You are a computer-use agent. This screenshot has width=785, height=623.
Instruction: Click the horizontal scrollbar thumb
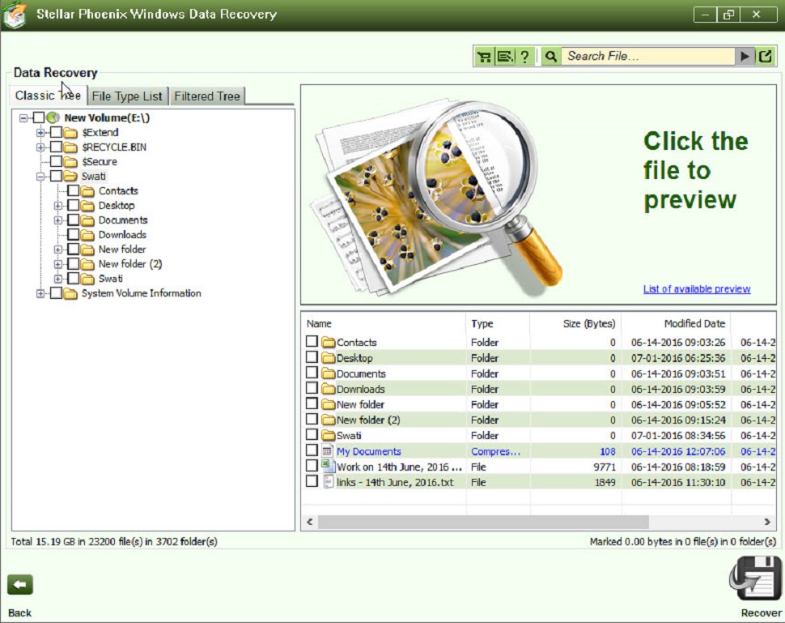point(483,522)
